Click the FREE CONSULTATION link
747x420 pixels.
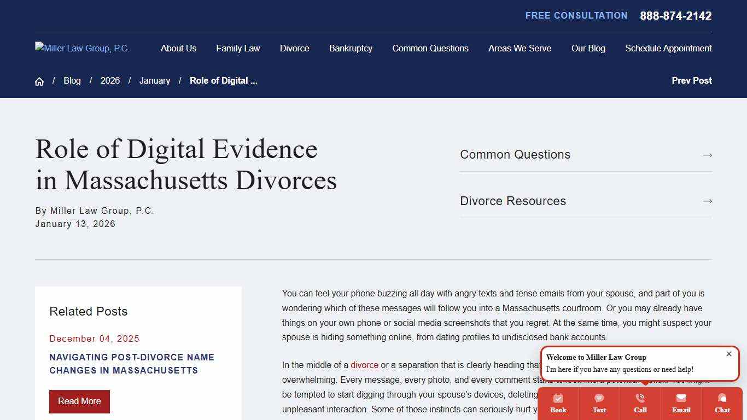[x=576, y=15]
